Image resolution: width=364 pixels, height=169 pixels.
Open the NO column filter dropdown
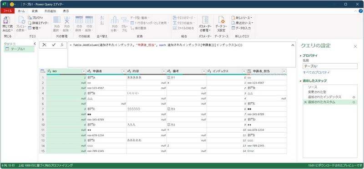click(x=84, y=71)
